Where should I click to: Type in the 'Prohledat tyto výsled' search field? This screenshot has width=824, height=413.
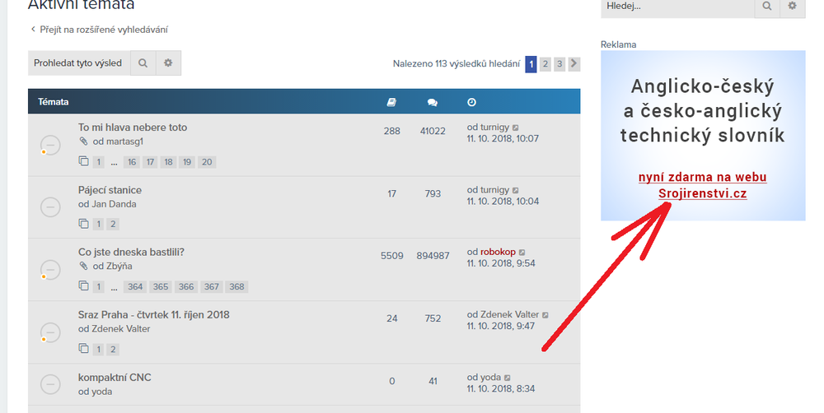click(78, 63)
